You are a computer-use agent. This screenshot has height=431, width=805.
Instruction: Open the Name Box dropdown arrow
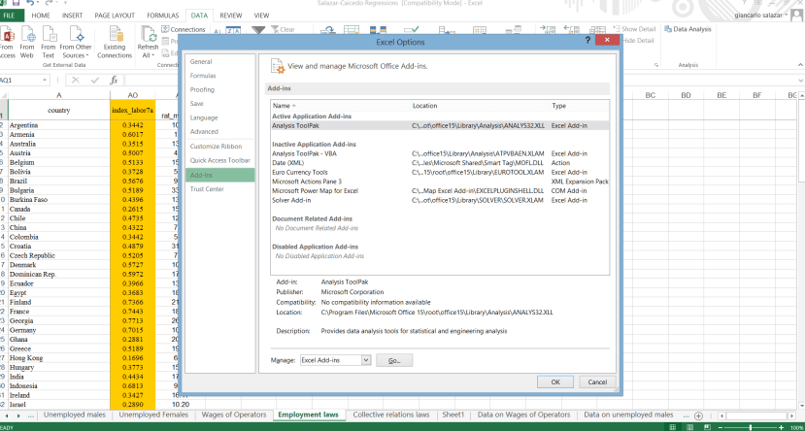click(x=46, y=81)
